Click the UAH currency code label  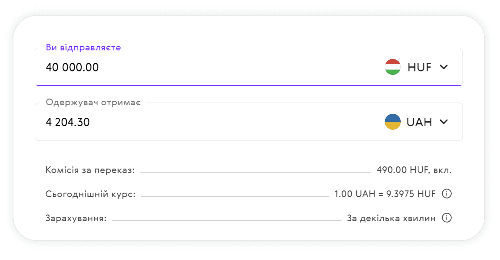pos(419,122)
